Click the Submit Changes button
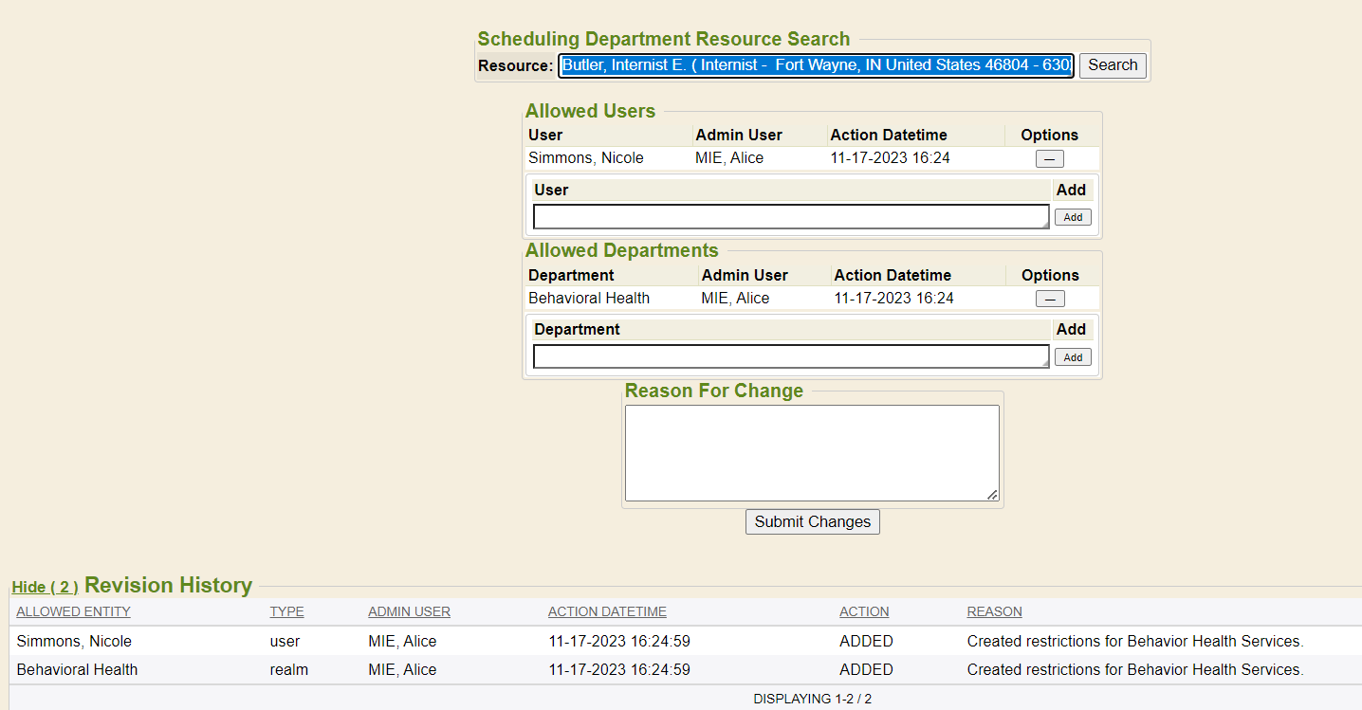This screenshot has height=710, width=1362. coord(812,522)
